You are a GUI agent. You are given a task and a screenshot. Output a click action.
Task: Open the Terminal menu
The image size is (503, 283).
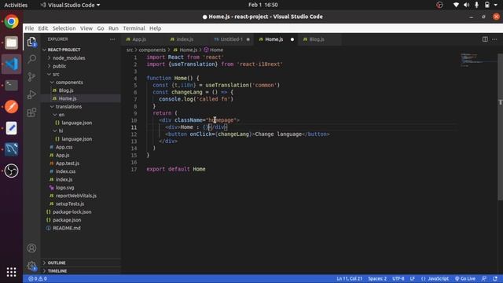point(134,28)
